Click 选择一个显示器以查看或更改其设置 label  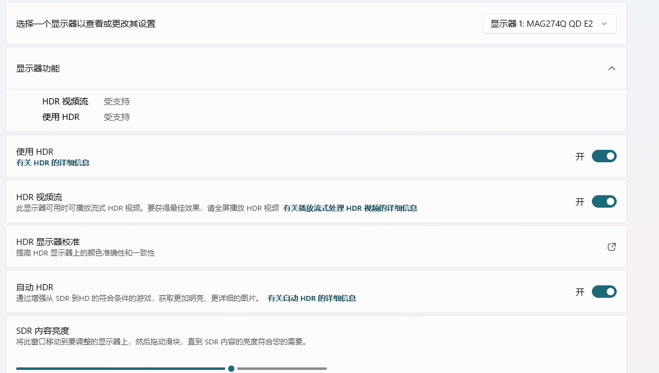point(86,24)
